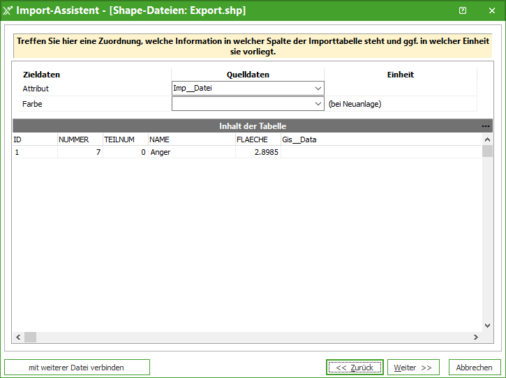Click the horizontal scrollbar left arrow

(x=18, y=338)
